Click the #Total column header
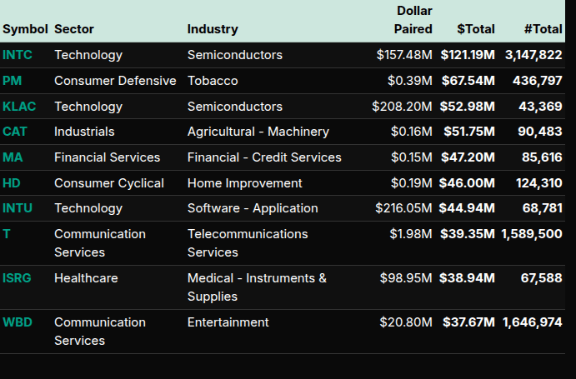The image size is (576, 379). 543,29
